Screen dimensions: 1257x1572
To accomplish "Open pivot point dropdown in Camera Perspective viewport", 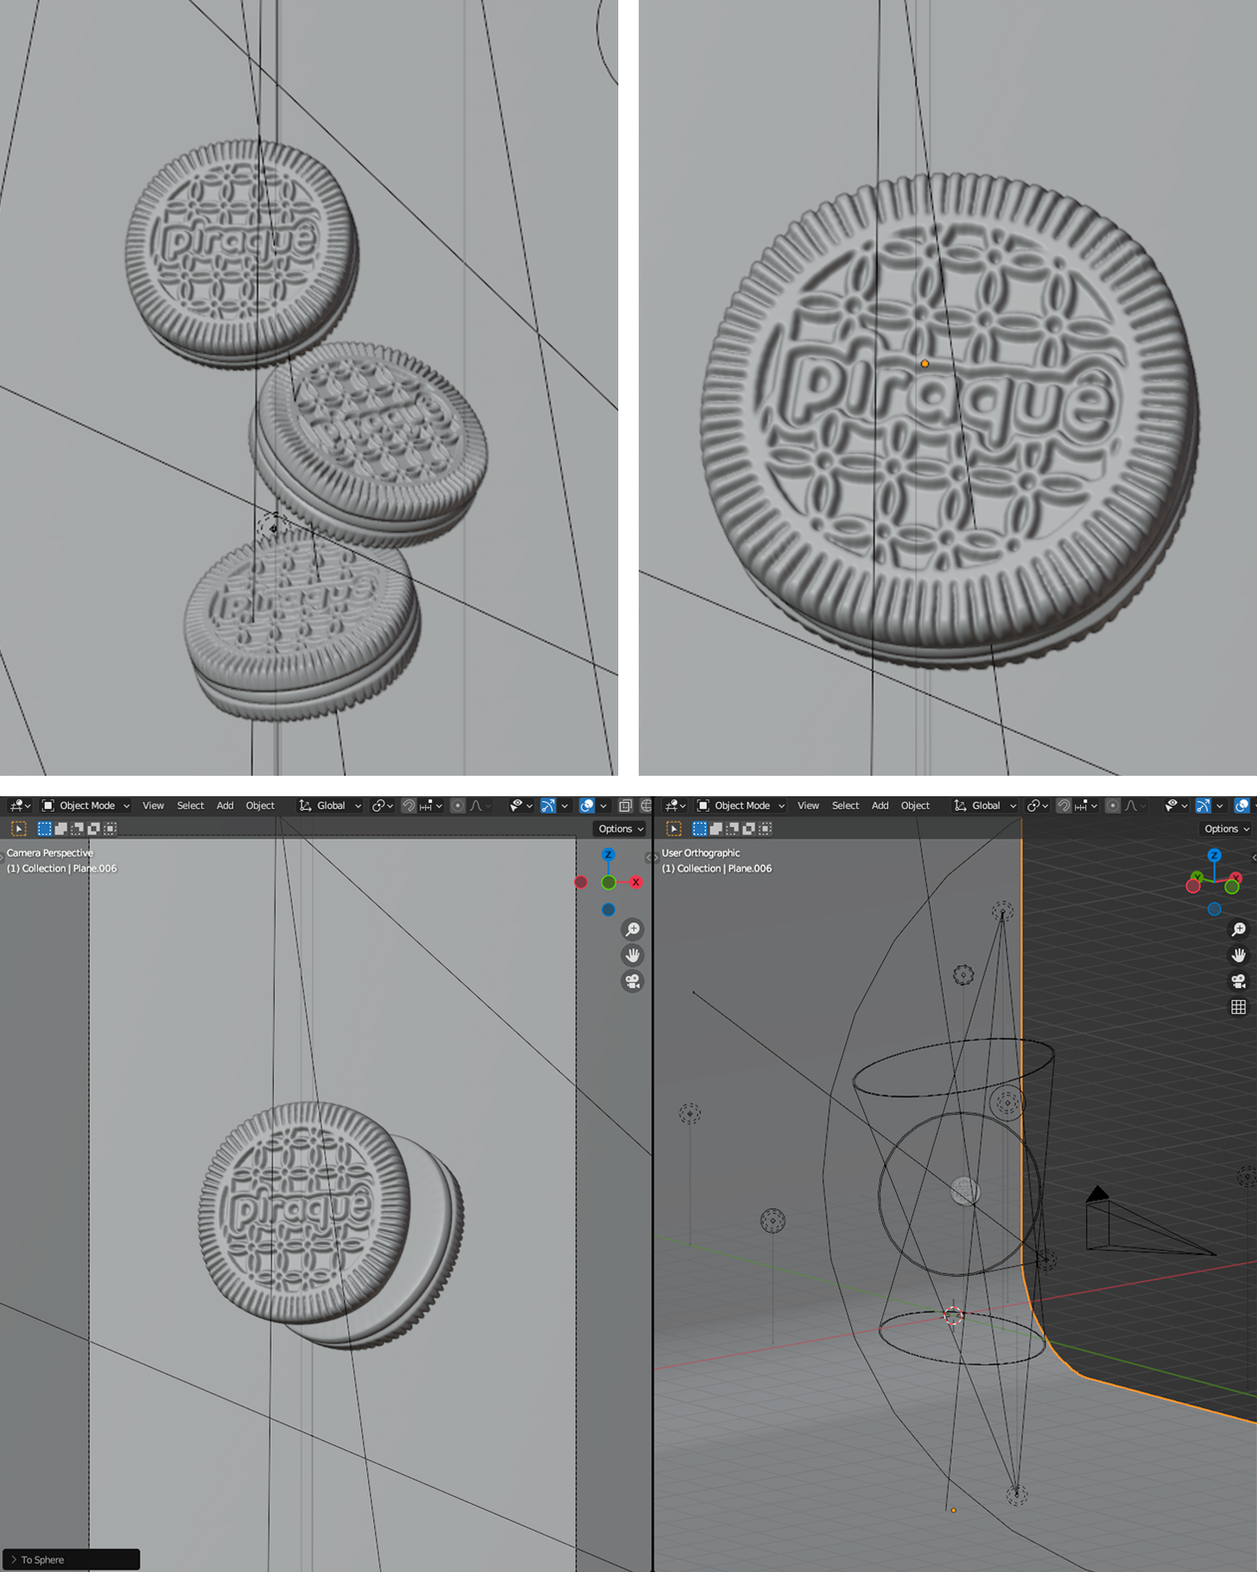I will tap(382, 806).
